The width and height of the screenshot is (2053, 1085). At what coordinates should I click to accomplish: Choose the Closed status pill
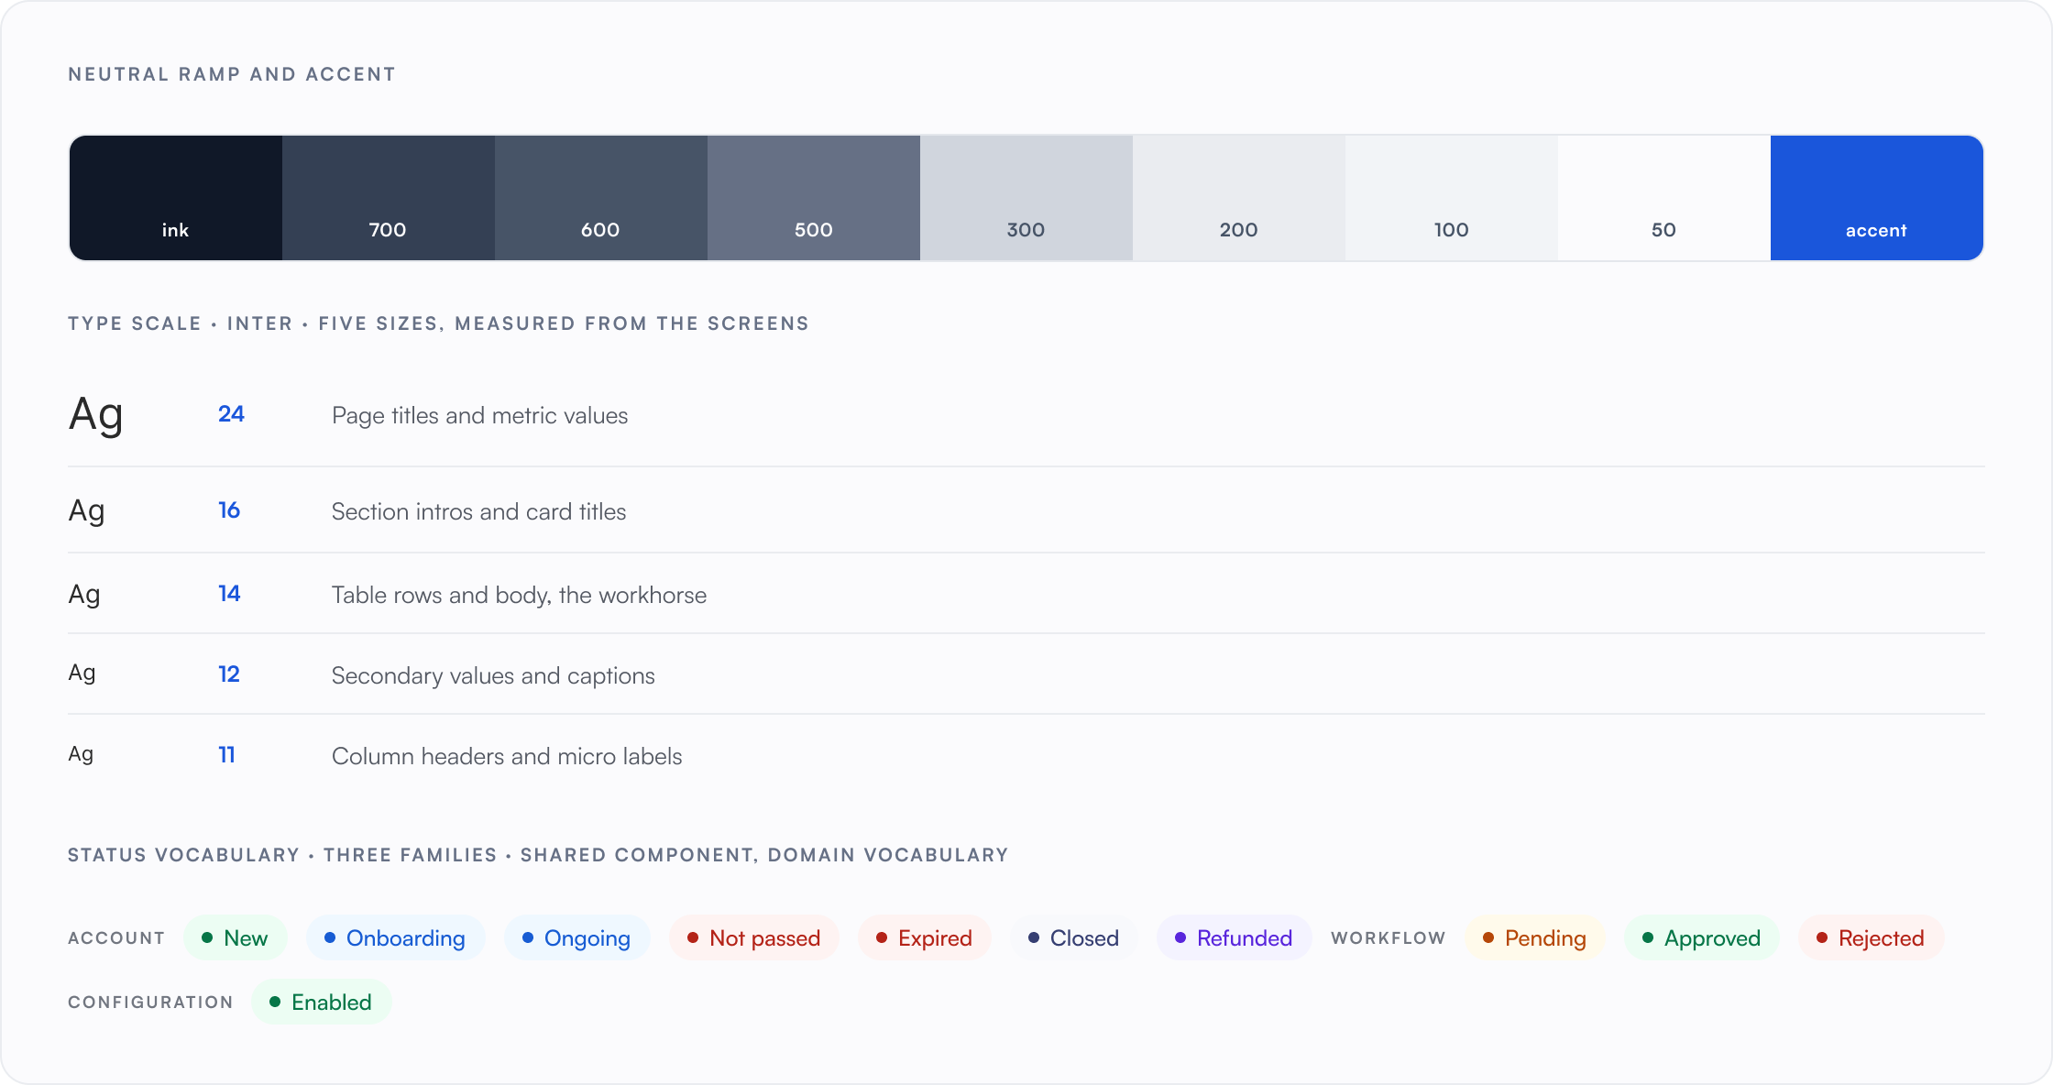click(x=1074, y=937)
